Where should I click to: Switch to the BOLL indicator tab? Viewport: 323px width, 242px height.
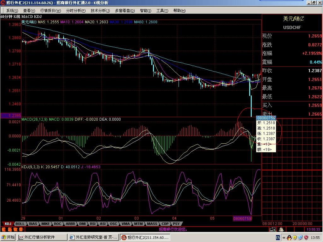(x=20, y=224)
